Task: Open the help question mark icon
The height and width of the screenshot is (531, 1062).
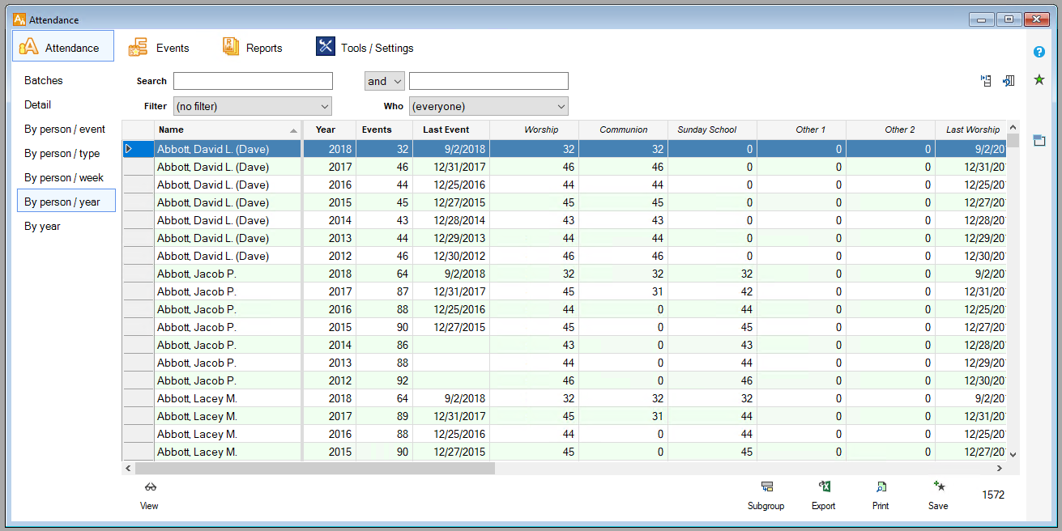Action: coord(1039,52)
